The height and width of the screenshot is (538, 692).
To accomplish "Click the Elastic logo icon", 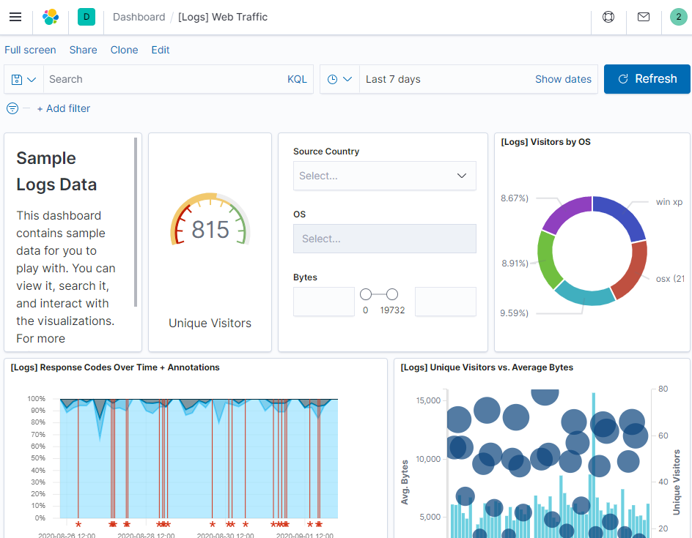I will click(x=51, y=17).
